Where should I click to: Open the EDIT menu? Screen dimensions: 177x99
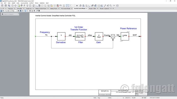tap(5, 3)
